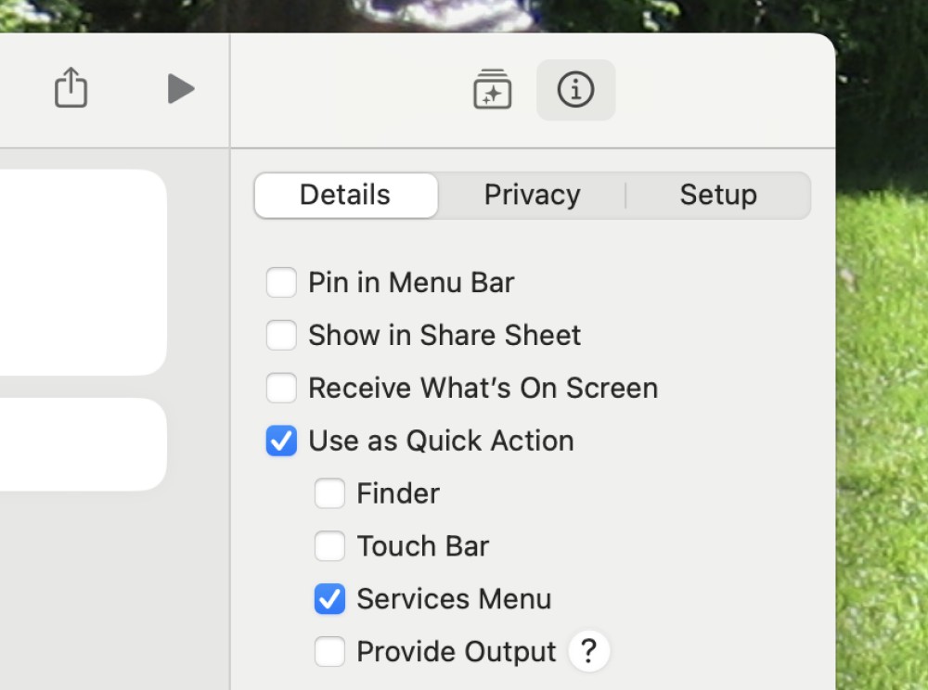Enable the Finder quick action checkbox
Screen dimensions: 928x690
tap(329, 493)
